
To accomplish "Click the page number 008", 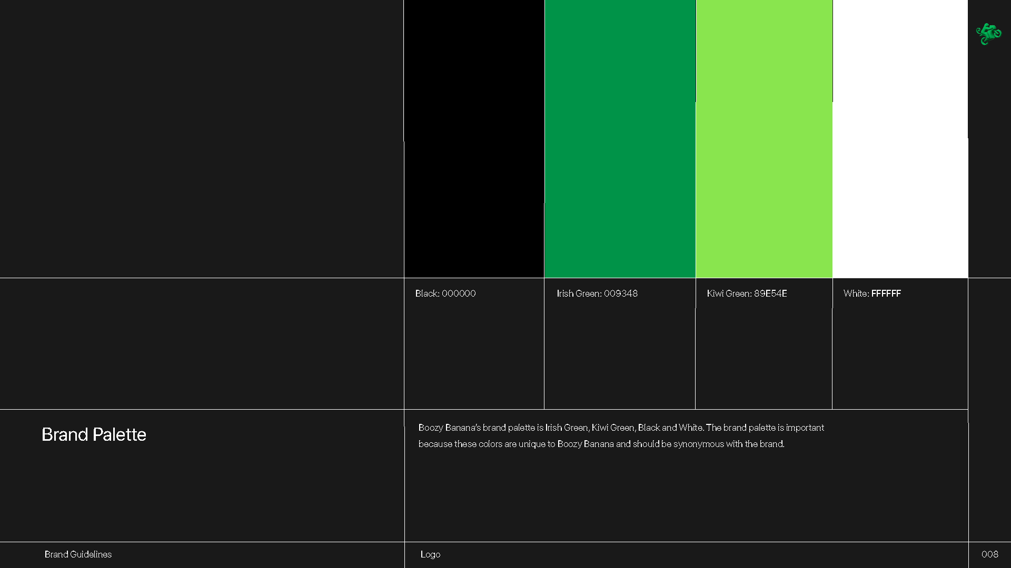I will (989, 554).
